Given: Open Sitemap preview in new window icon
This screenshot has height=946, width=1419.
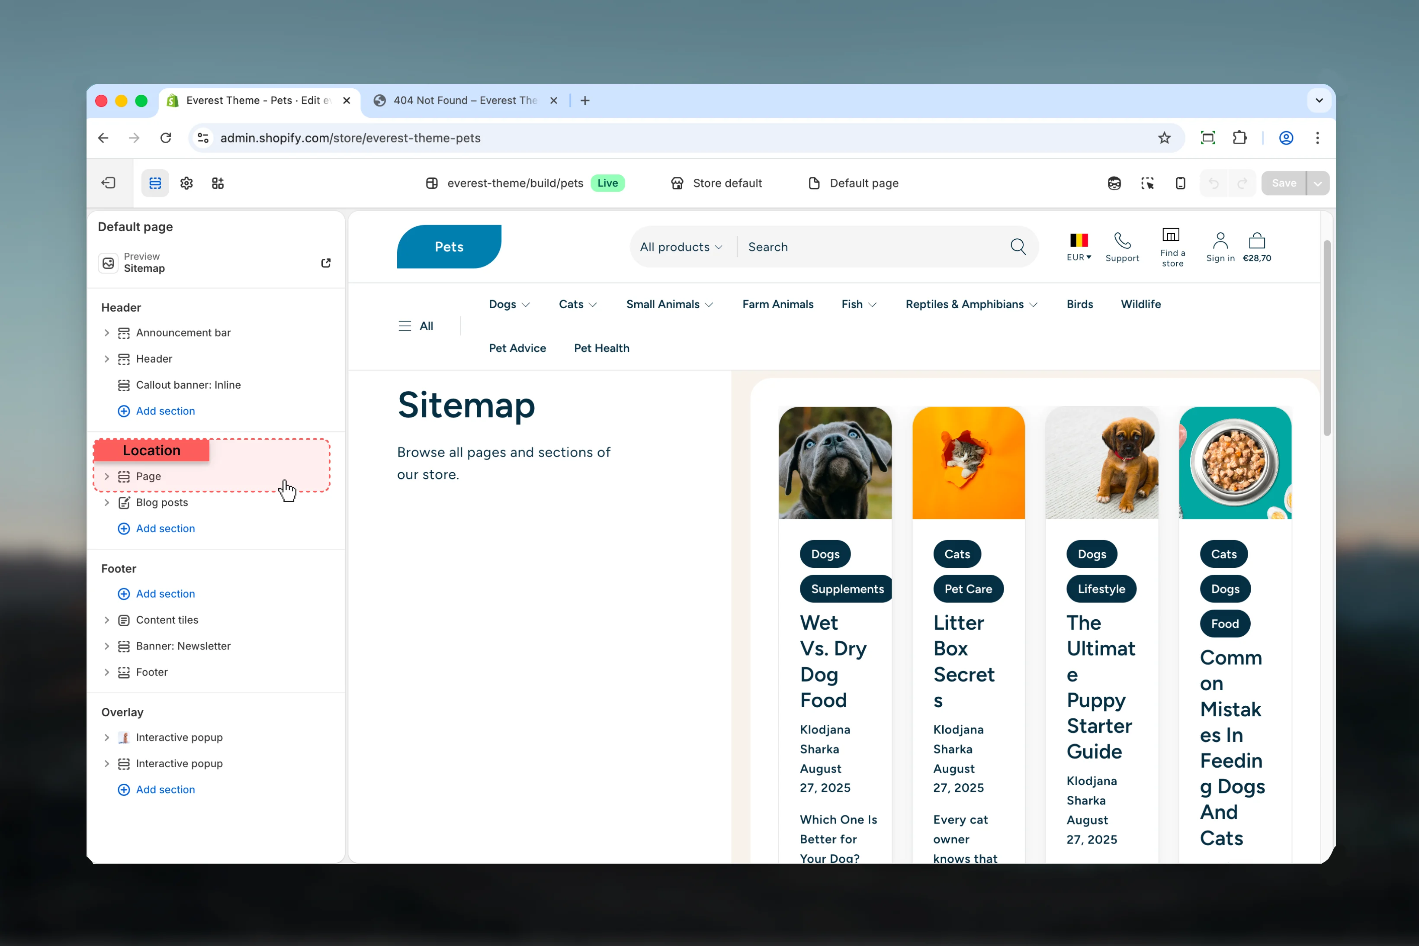Looking at the screenshot, I should point(326,262).
